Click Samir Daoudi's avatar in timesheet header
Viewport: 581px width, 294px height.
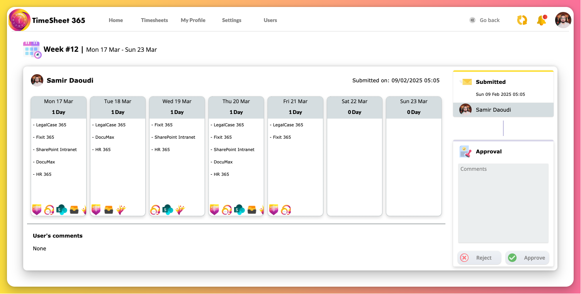(x=37, y=80)
